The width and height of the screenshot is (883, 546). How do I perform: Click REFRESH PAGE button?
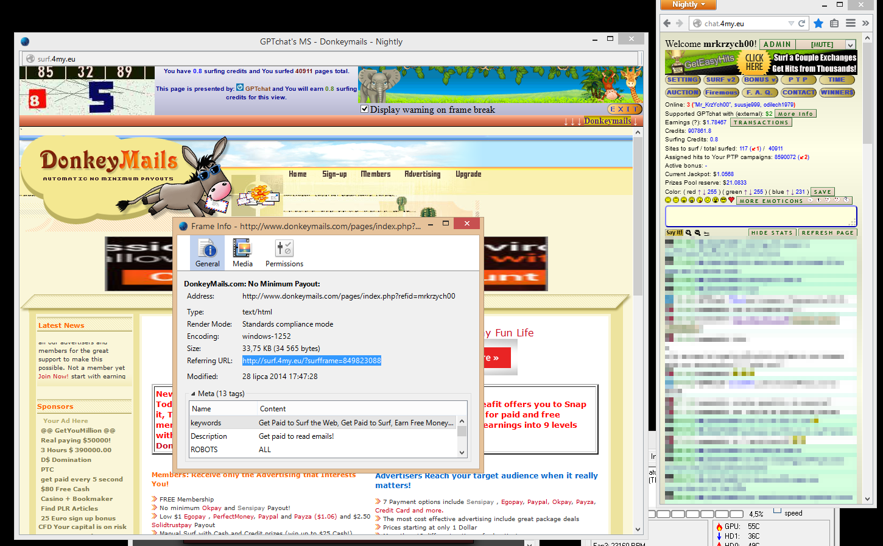click(828, 233)
